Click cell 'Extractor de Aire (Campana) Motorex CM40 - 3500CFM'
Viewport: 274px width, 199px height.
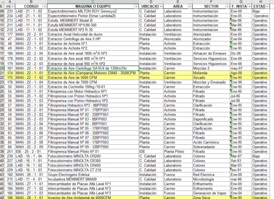tap(93, 73)
